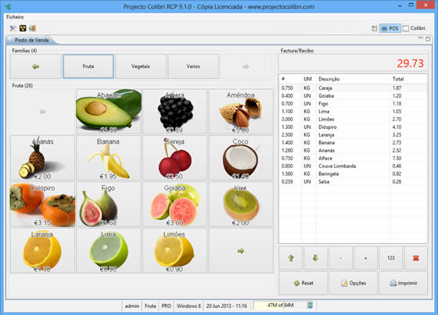Click the tools icon in the toolbar
Image resolution: width=438 pixels, height=315 pixels.
pyautogui.click(x=13, y=28)
